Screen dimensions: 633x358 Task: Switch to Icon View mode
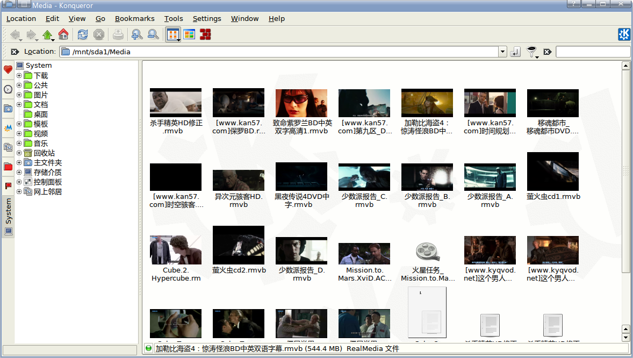(x=173, y=35)
